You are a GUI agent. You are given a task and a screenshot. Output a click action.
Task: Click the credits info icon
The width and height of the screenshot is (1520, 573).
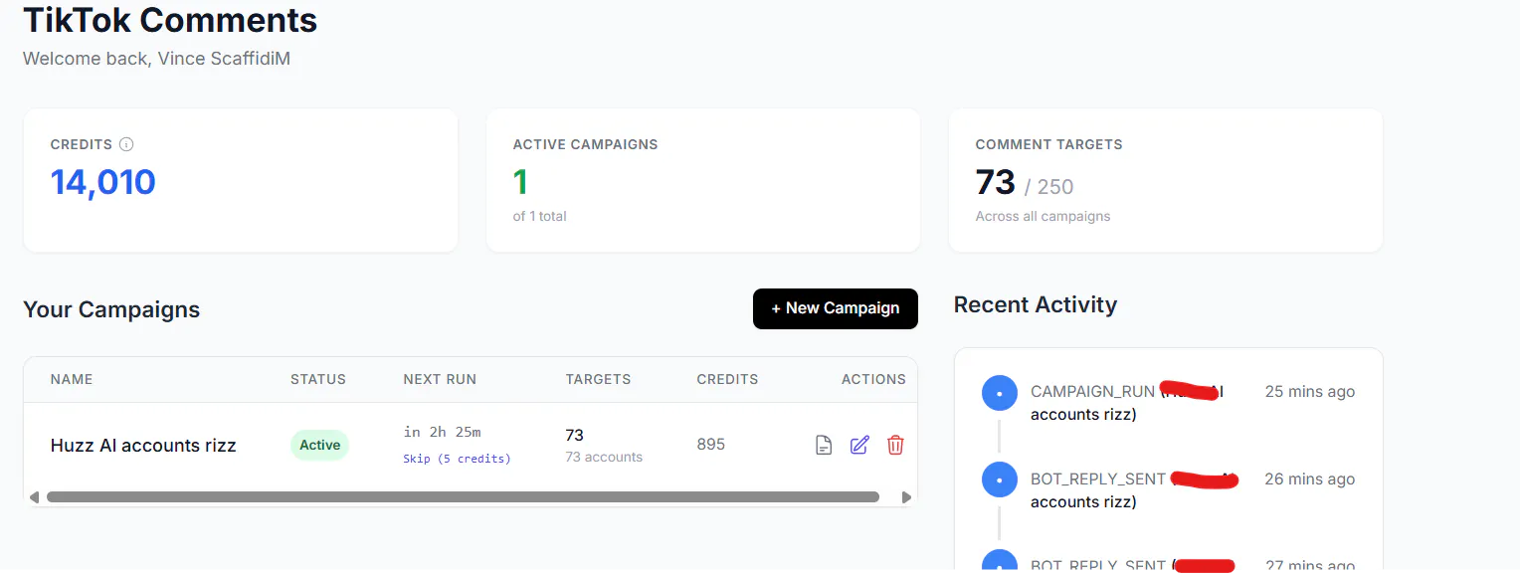pos(126,144)
